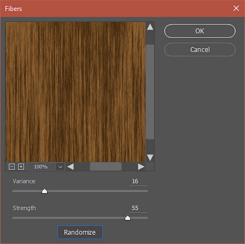Viewport: 245px width, 244px height.
Task: Click the wood fiber preview image
Action: point(75,92)
